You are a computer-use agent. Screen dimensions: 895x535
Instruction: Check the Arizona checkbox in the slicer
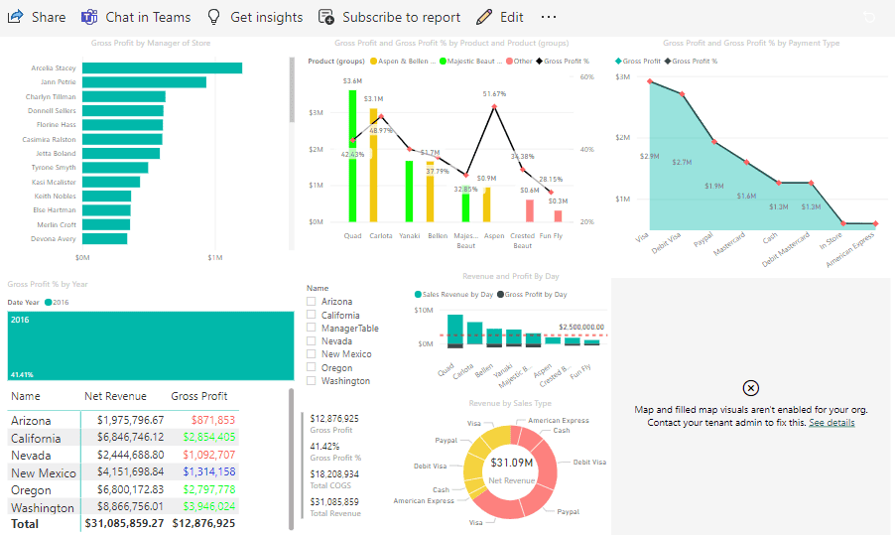(x=312, y=302)
